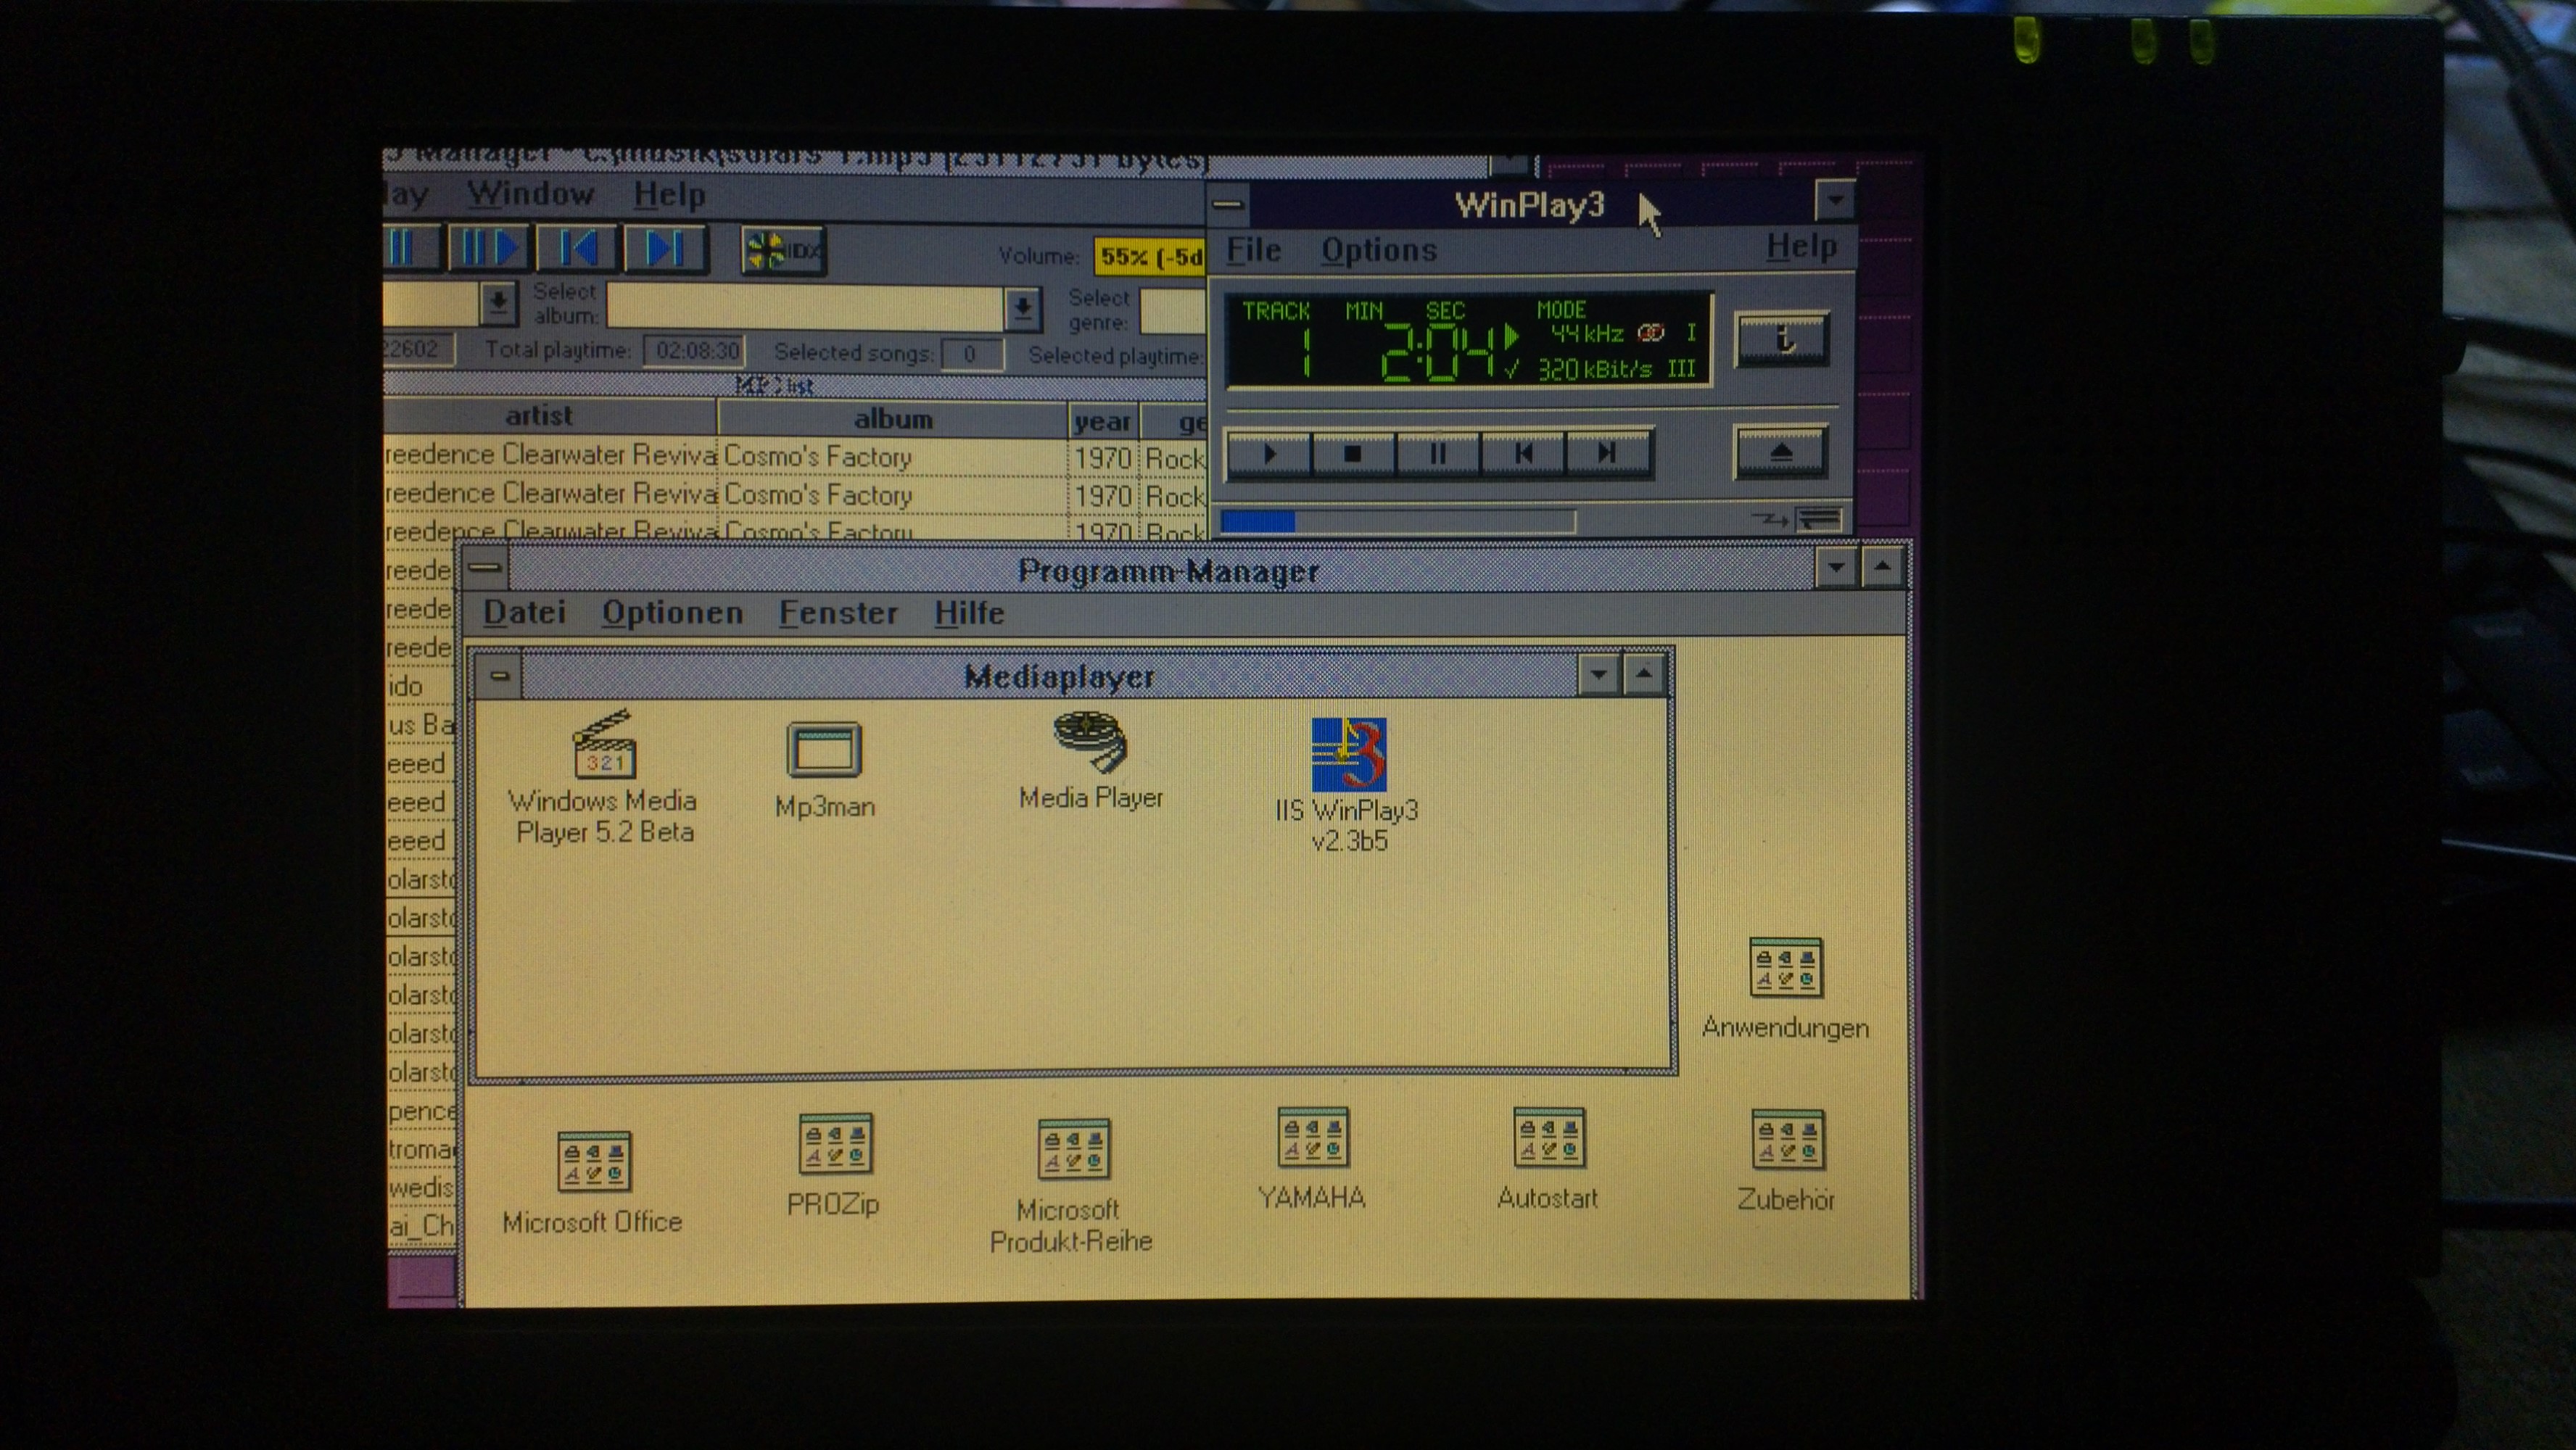
Task: Open the Optionen menu in Programm-Manager
Action: pyautogui.click(x=672, y=613)
